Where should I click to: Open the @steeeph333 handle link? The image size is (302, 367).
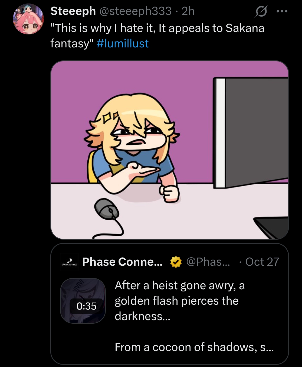[x=136, y=11]
